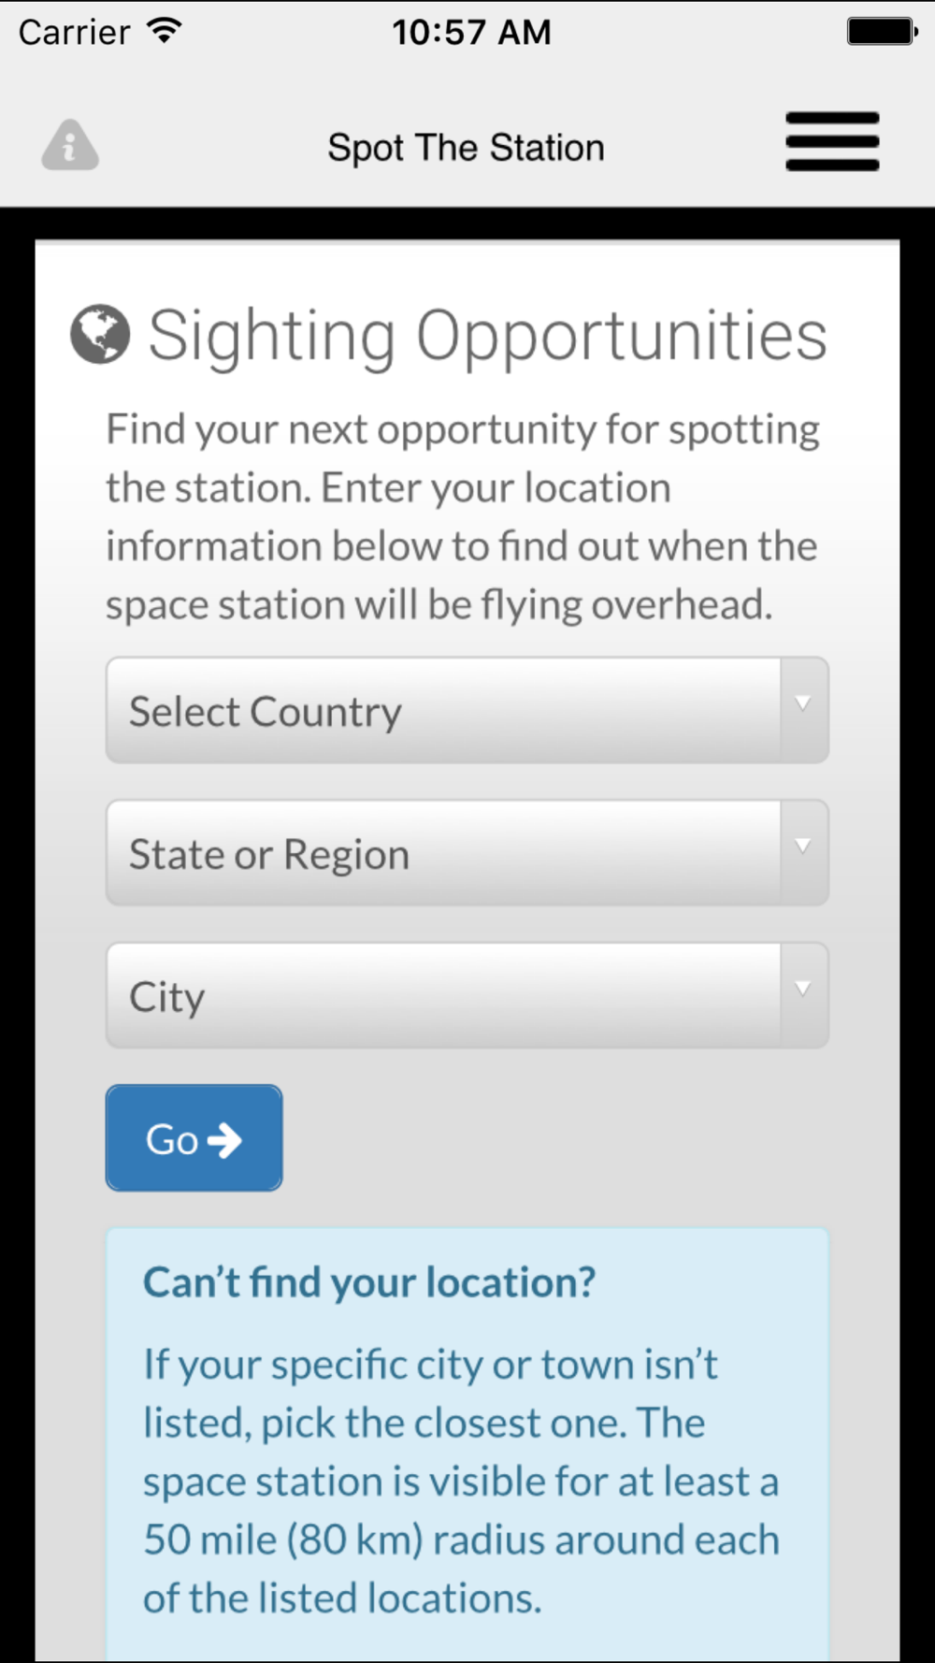Screen dimensions: 935x1663
Task: Open the City dropdown
Action: coord(444,995)
